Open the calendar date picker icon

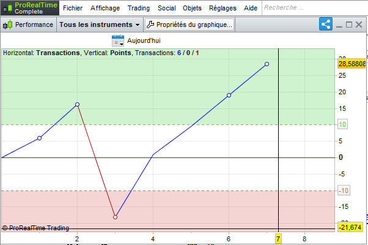[x=118, y=40]
